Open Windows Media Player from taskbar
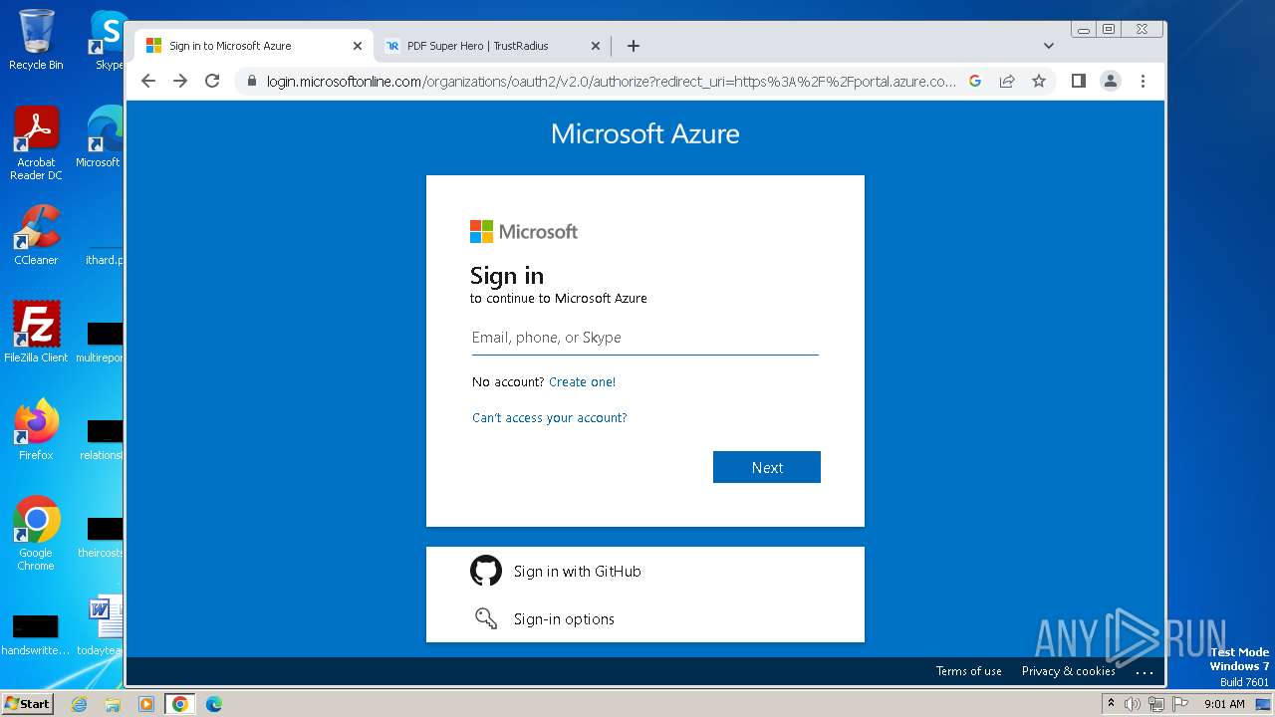1275x717 pixels. pyautogui.click(x=146, y=704)
